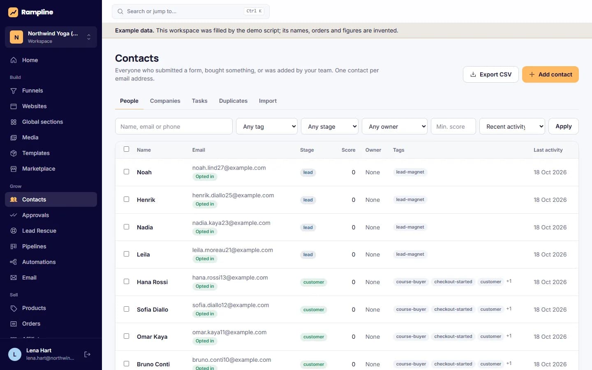The width and height of the screenshot is (592, 370).
Task: Open the Tasks tab
Action: coord(199,101)
